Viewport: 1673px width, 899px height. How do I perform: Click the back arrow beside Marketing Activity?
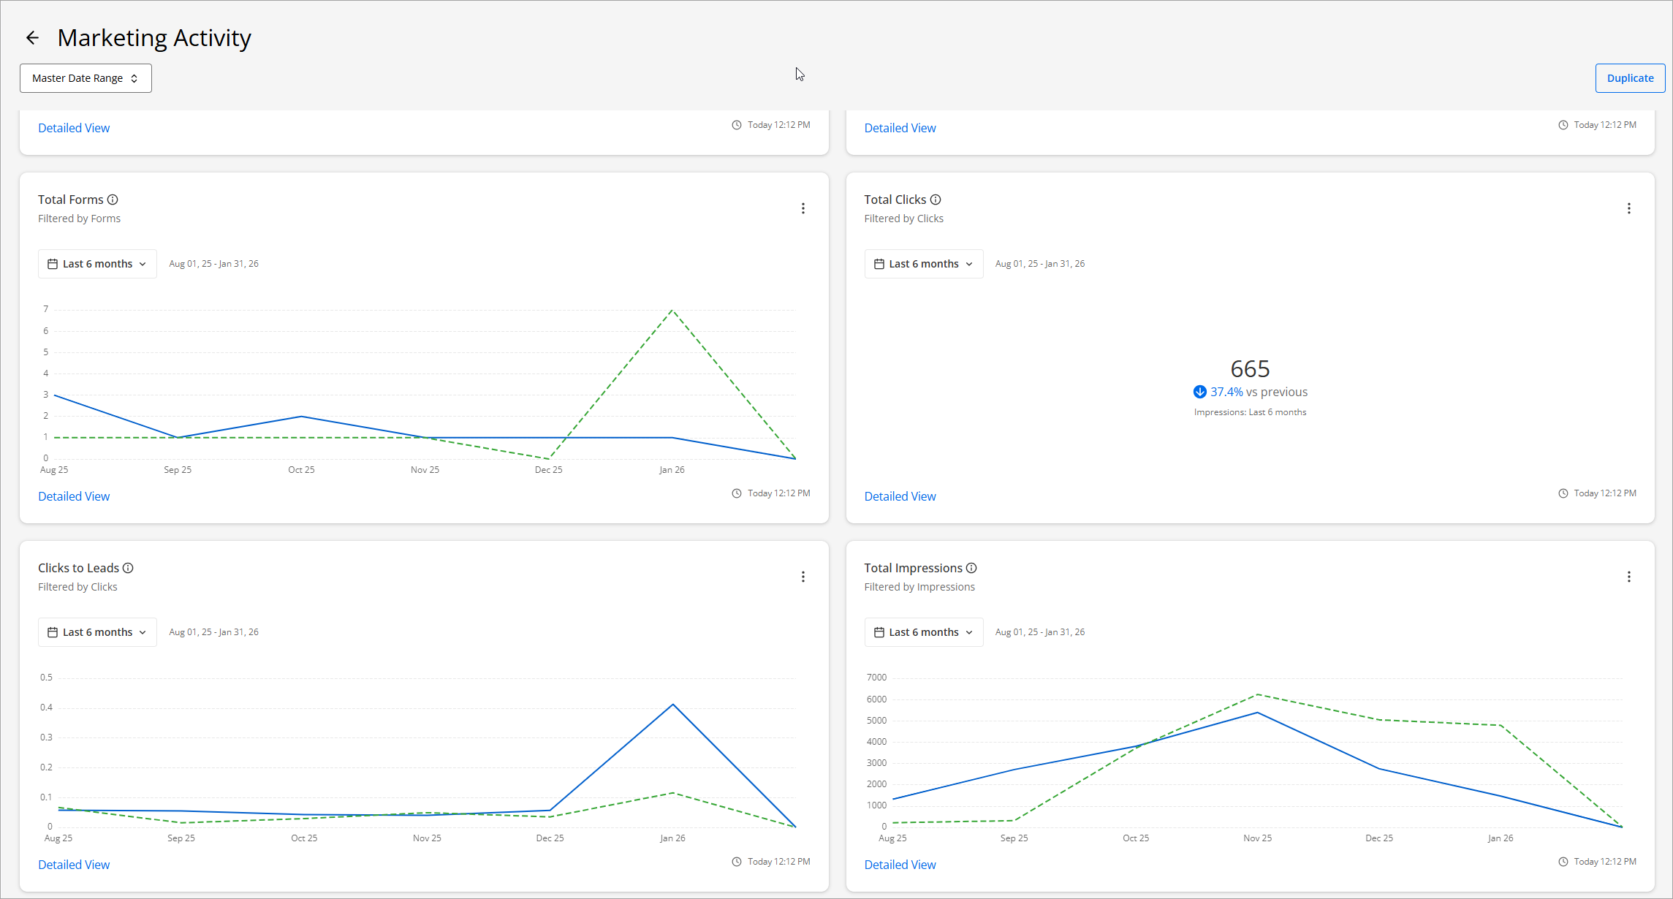click(32, 38)
